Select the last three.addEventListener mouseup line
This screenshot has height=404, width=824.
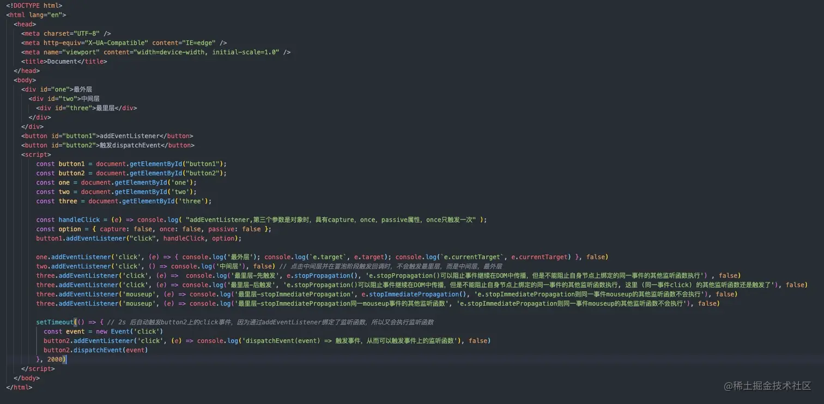378,303
